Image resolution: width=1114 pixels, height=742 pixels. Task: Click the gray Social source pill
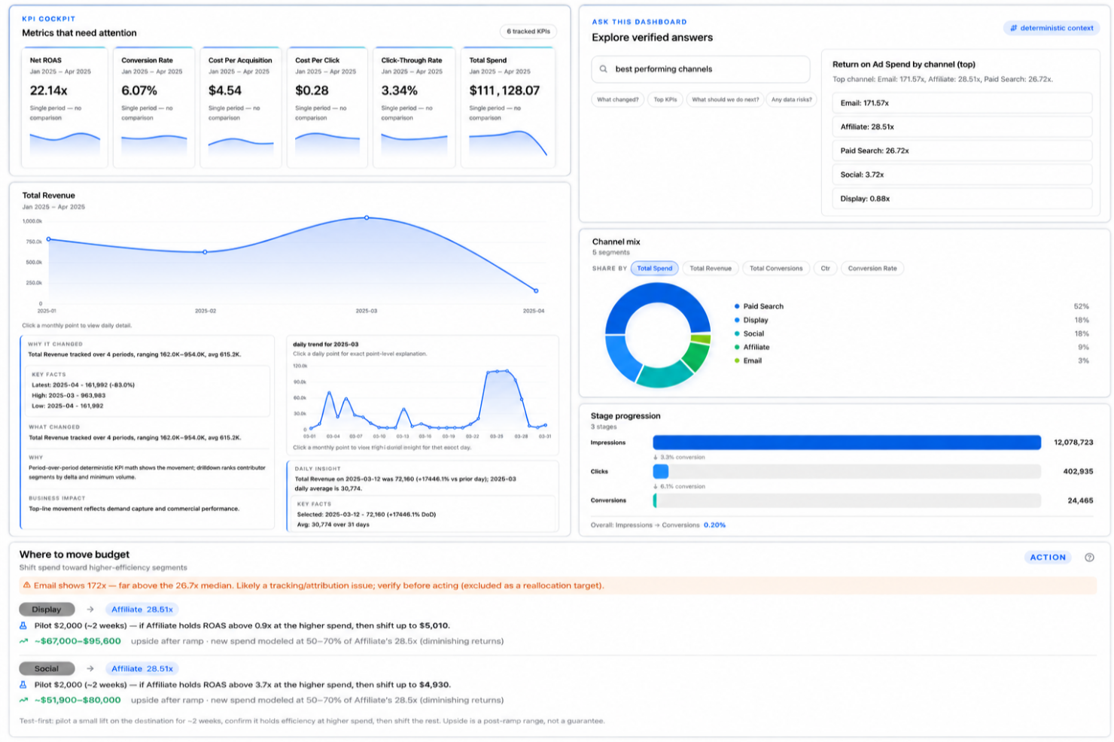tap(47, 668)
